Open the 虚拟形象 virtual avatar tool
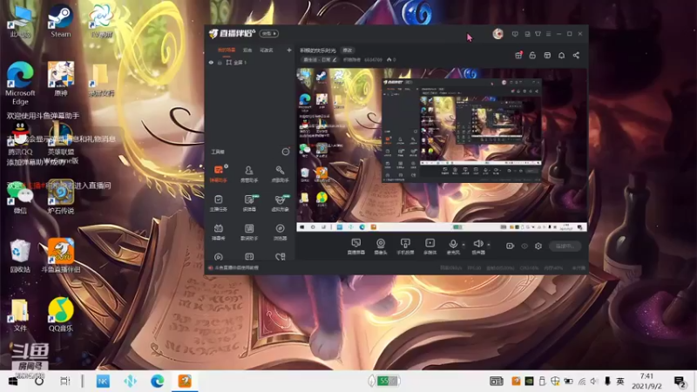This screenshot has height=392, width=697. pos(280,203)
